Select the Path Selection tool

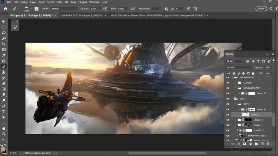[x=4, y=117]
